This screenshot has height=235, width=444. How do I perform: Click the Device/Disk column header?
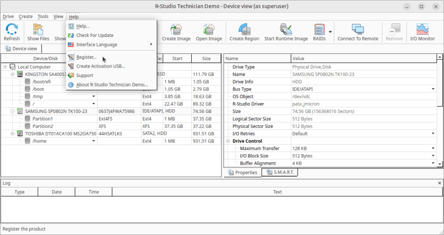point(46,59)
